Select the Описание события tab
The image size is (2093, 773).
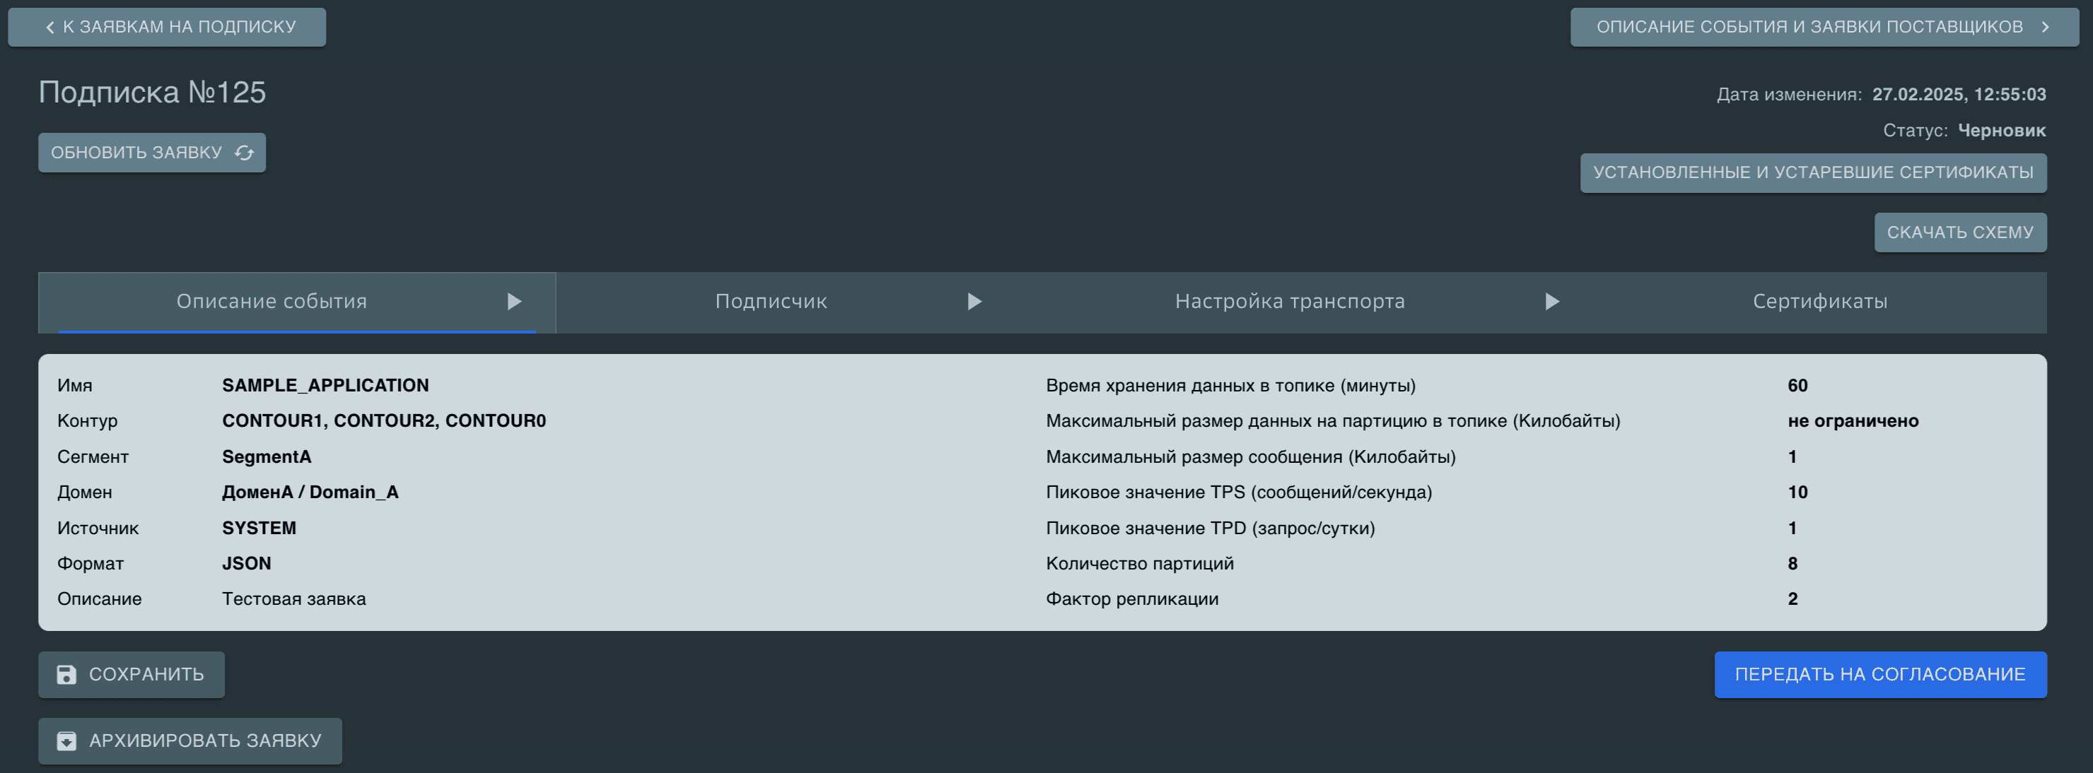(x=272, y=302)
